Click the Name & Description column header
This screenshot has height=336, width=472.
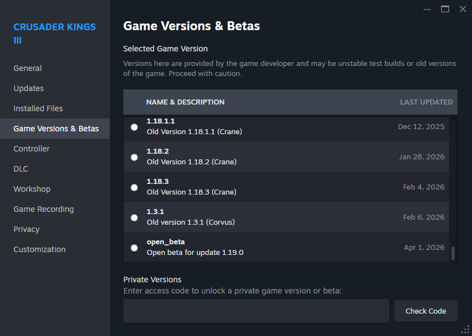point(185,102)
